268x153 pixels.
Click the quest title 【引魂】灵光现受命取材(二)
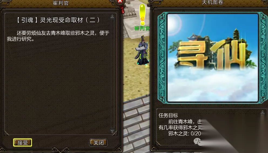click(x=58, y=20)
